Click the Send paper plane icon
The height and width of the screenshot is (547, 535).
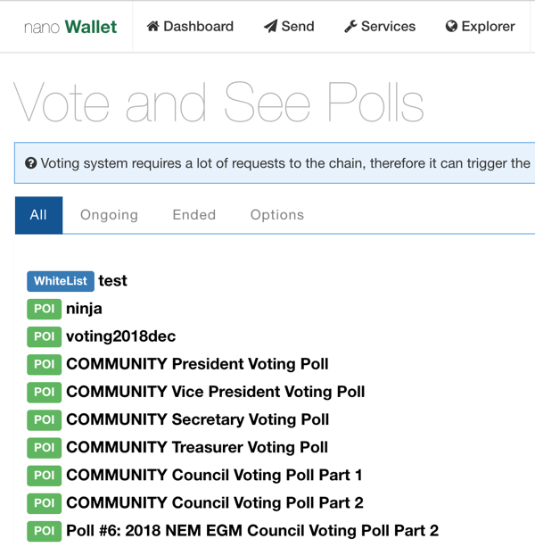point(270,26)
